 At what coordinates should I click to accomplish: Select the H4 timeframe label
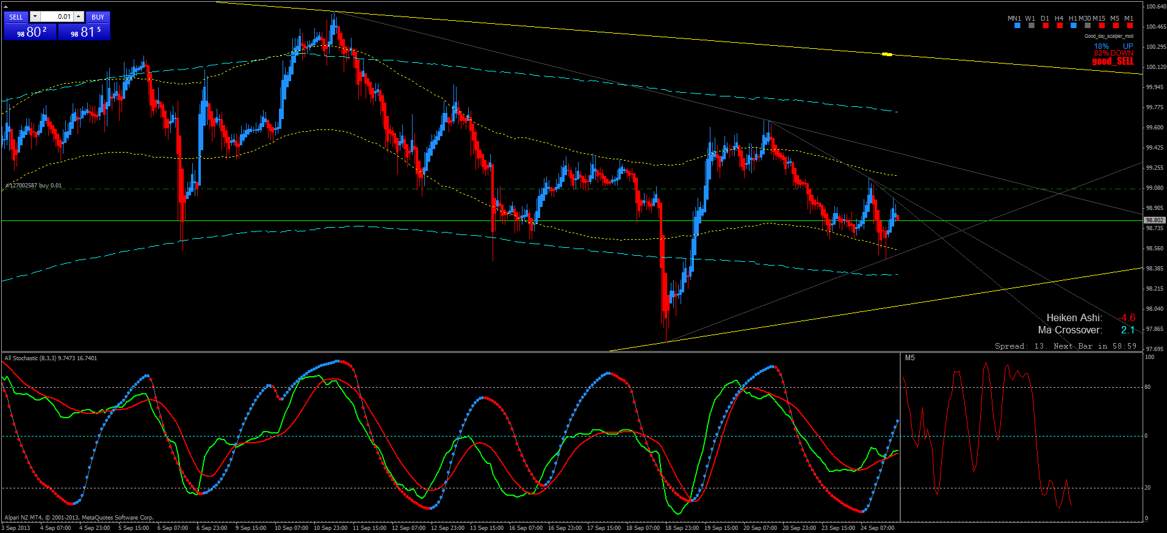coord(1059,18)
